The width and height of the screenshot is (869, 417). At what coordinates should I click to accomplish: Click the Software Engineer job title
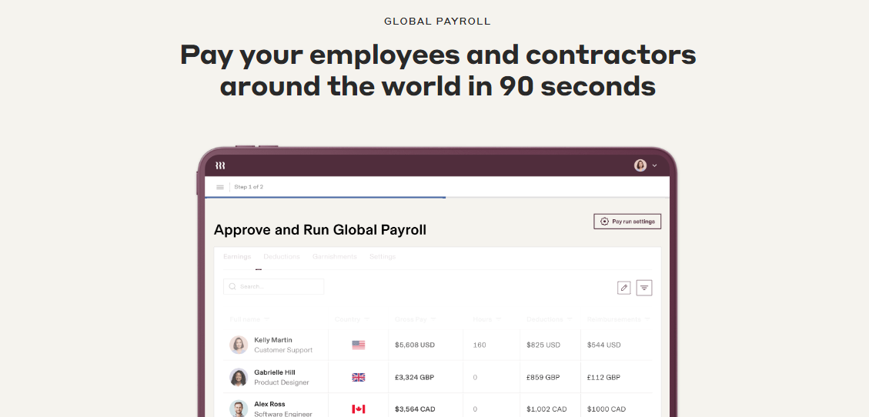click(x=283, y=414)
